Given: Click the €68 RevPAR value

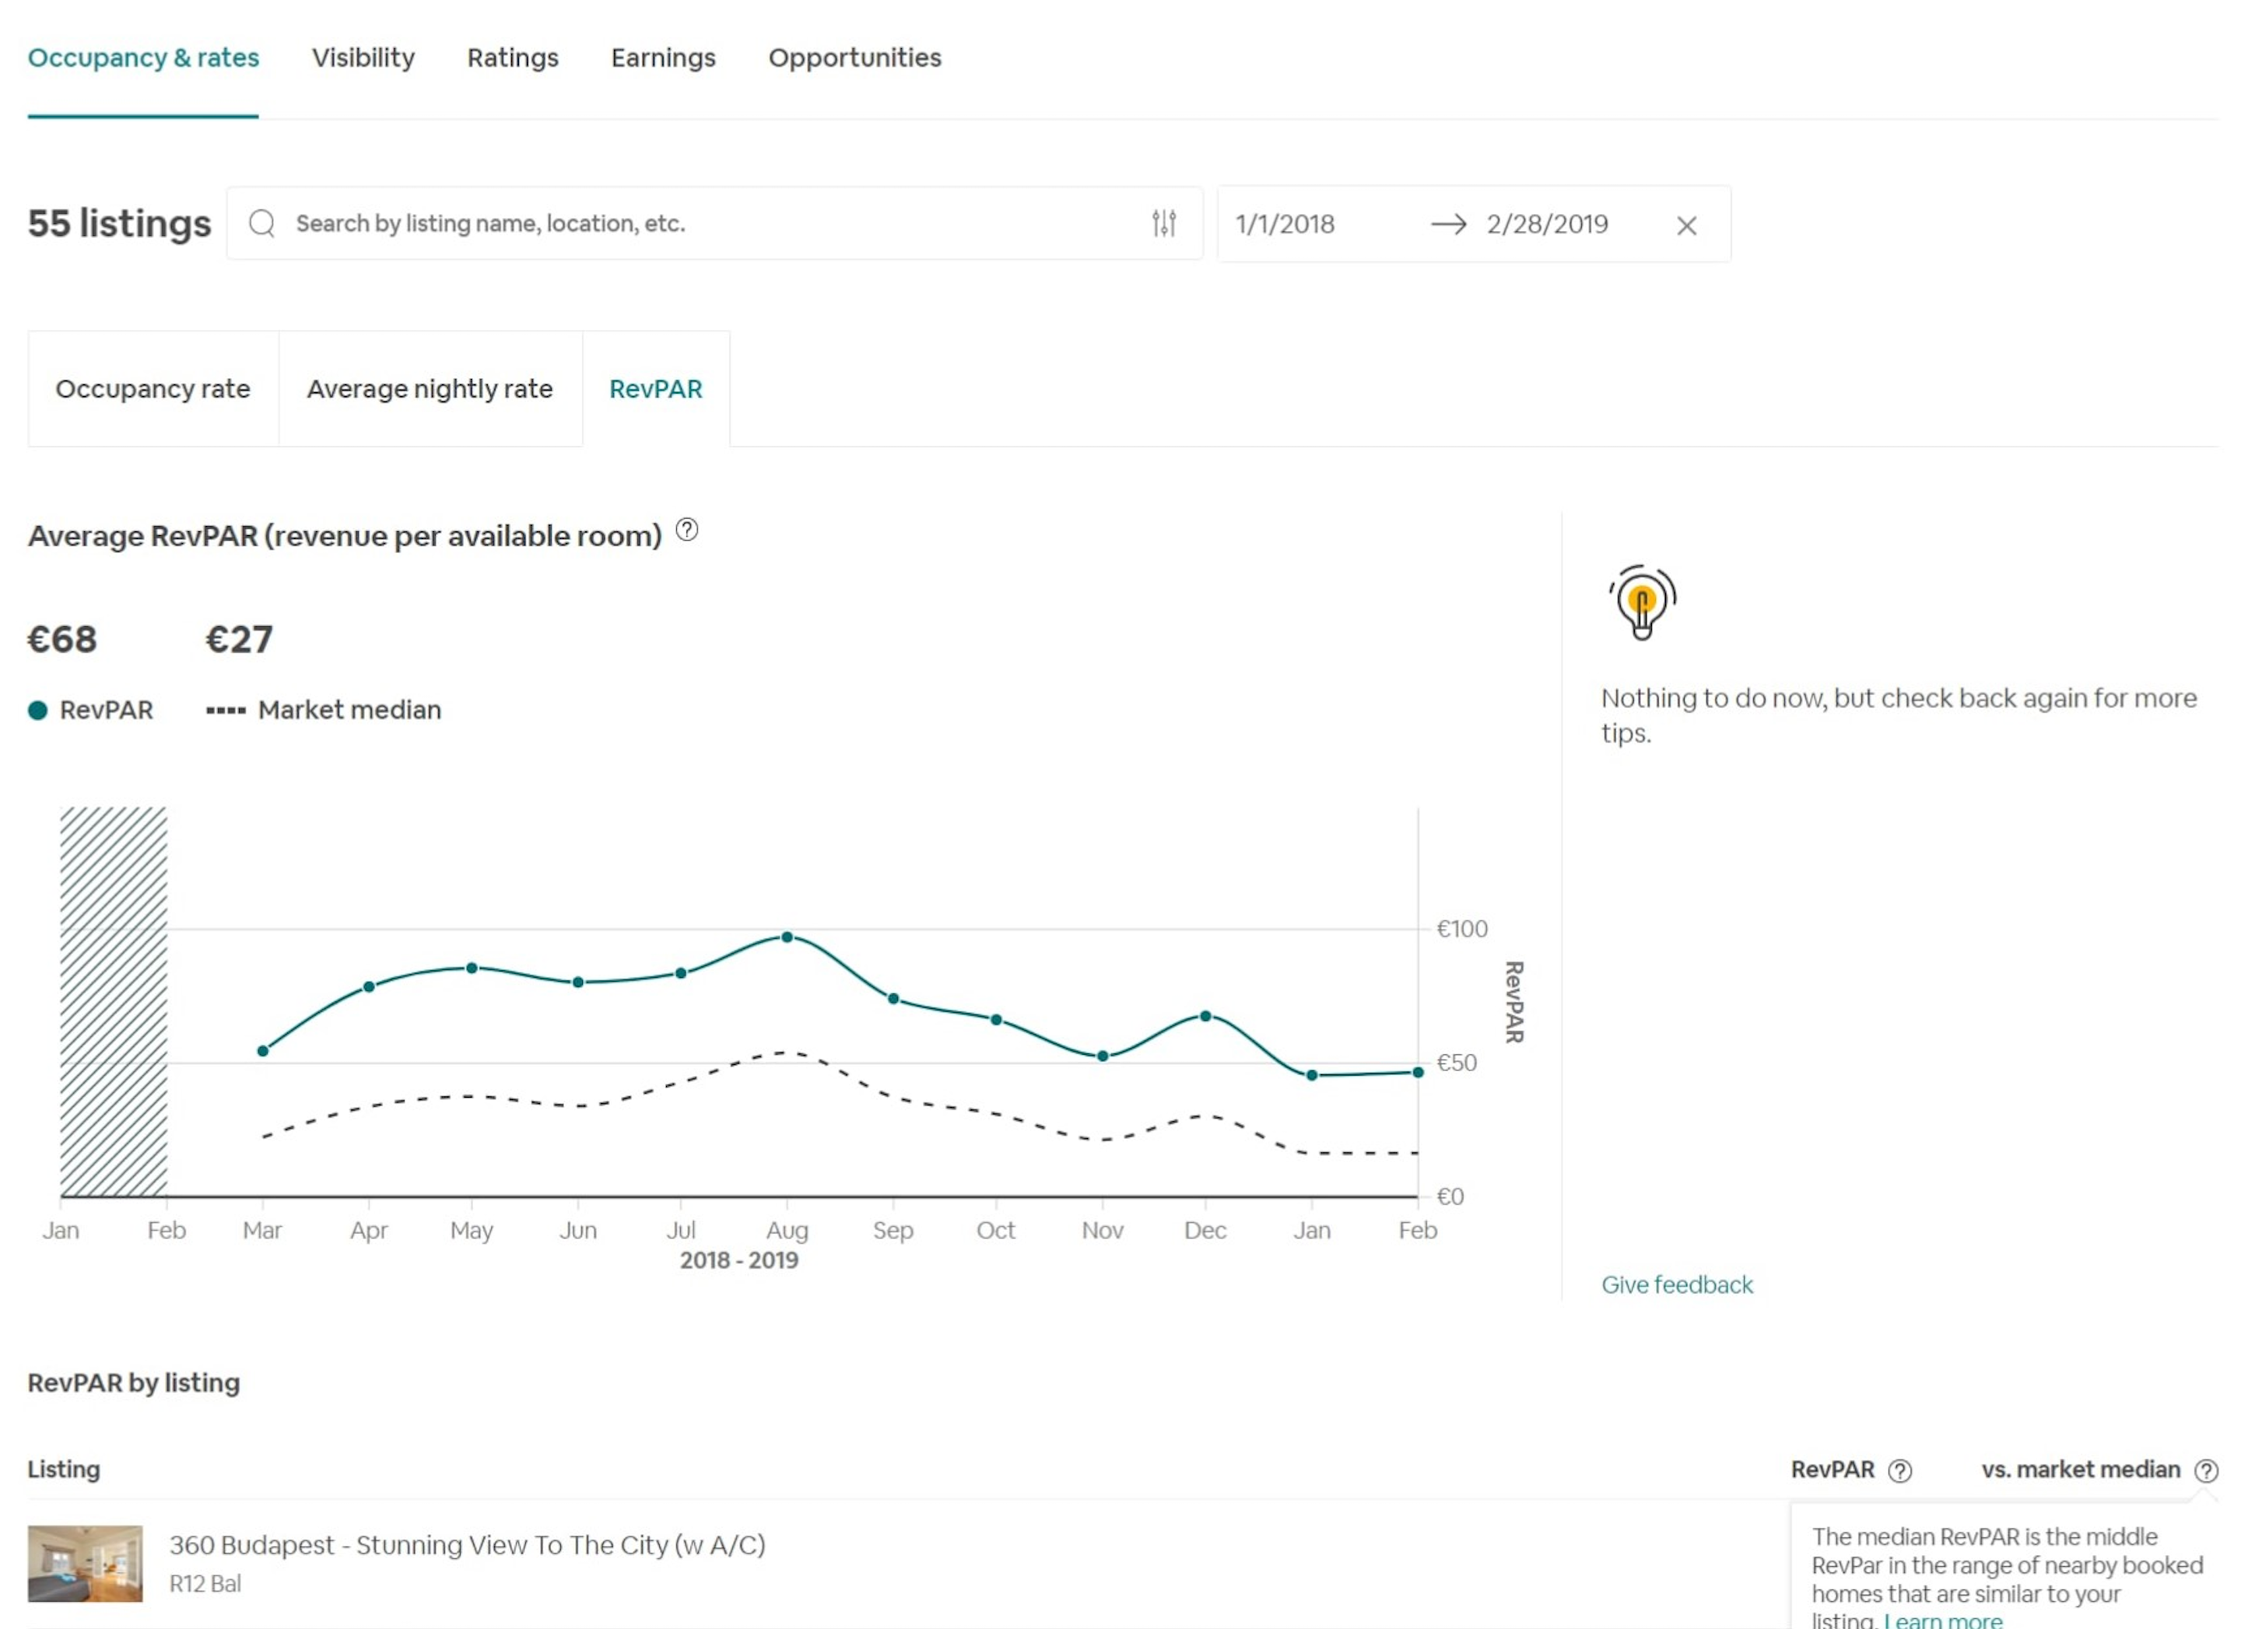Looking at the screenshot, I should pyautogui.click(x=62, y=639).
